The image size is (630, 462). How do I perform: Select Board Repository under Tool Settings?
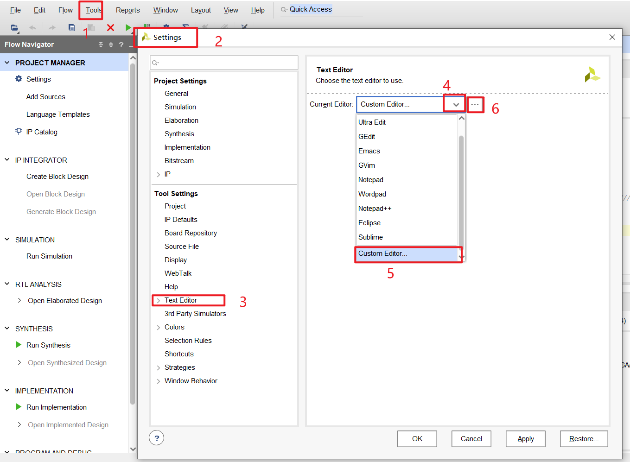click(191, 233)
